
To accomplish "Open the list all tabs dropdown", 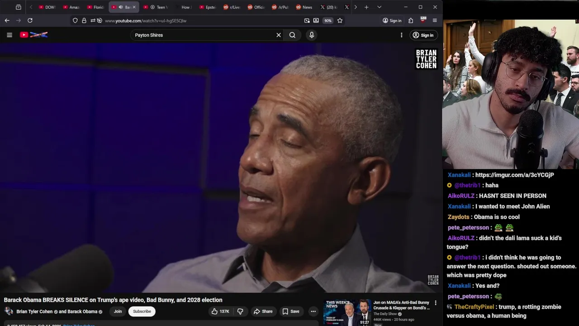I will click(x=379, y=7).
